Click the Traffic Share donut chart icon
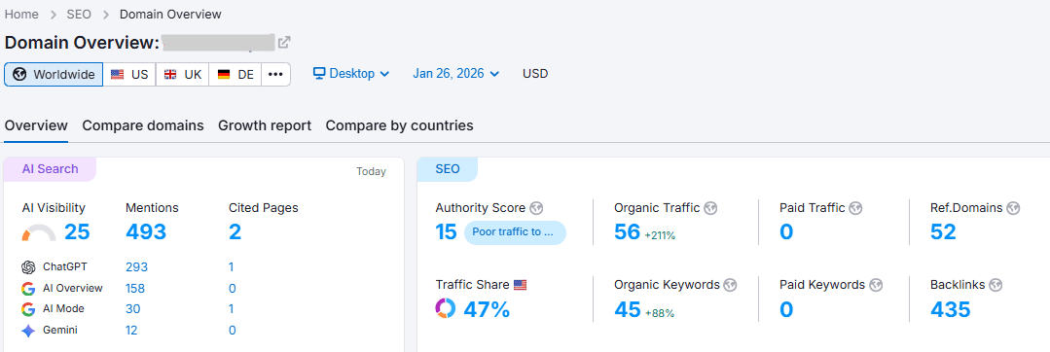 [446, 308]
